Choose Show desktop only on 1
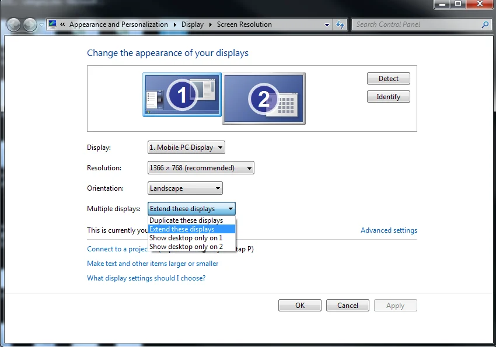 (x=192, y=238)
